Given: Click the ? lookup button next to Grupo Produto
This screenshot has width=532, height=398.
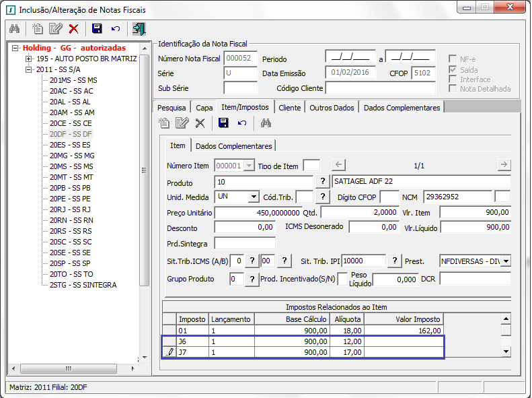Looking at the screenshot, I should click(253, 279).
